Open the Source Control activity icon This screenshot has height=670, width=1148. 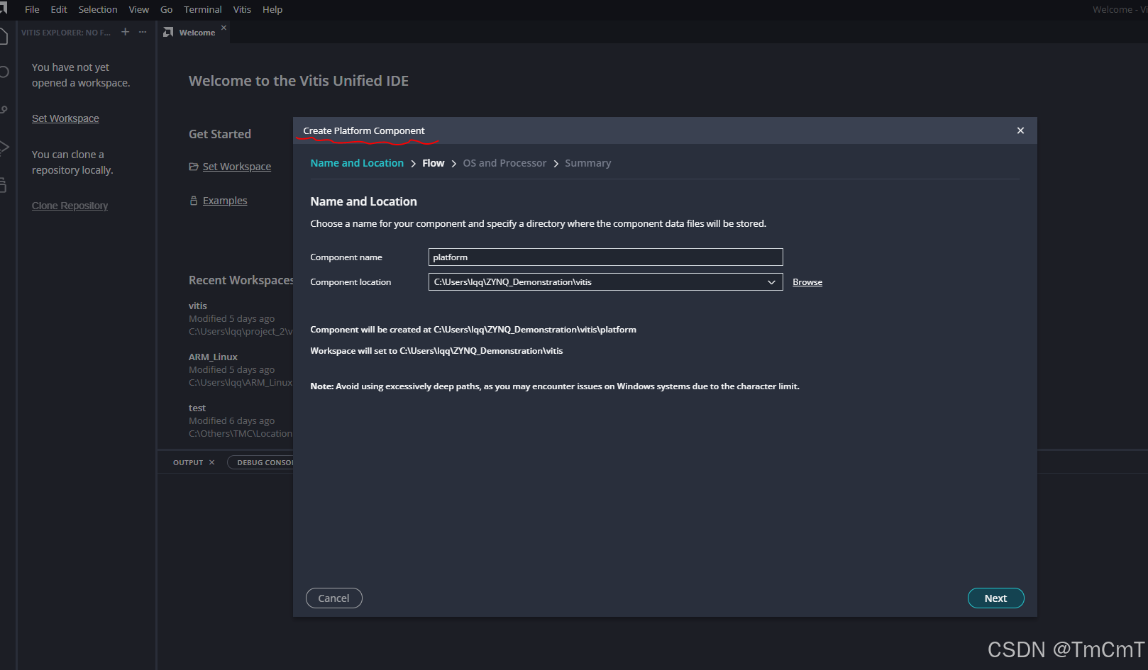[x=4, y=110]
